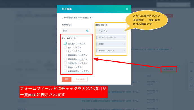Image resolution: width=194 pixels, height=110 pixels.
Task: Click the フォームフィールド section heading
Action: point(70,38)
